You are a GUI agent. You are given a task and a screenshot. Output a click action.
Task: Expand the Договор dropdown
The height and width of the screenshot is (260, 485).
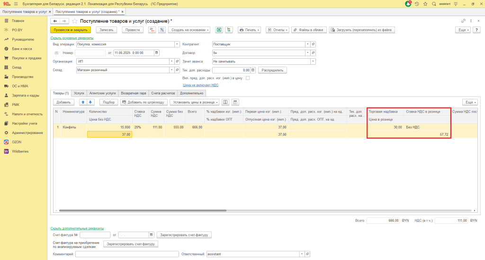click(307, 53)
